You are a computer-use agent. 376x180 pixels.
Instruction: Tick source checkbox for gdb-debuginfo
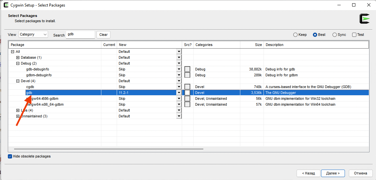coord(187,69)
